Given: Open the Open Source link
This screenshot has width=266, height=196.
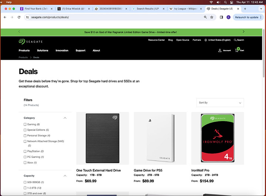Looking at the screenshot, I should (x=183, y=40).
